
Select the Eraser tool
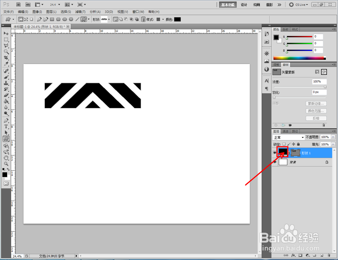click(6, 95)
